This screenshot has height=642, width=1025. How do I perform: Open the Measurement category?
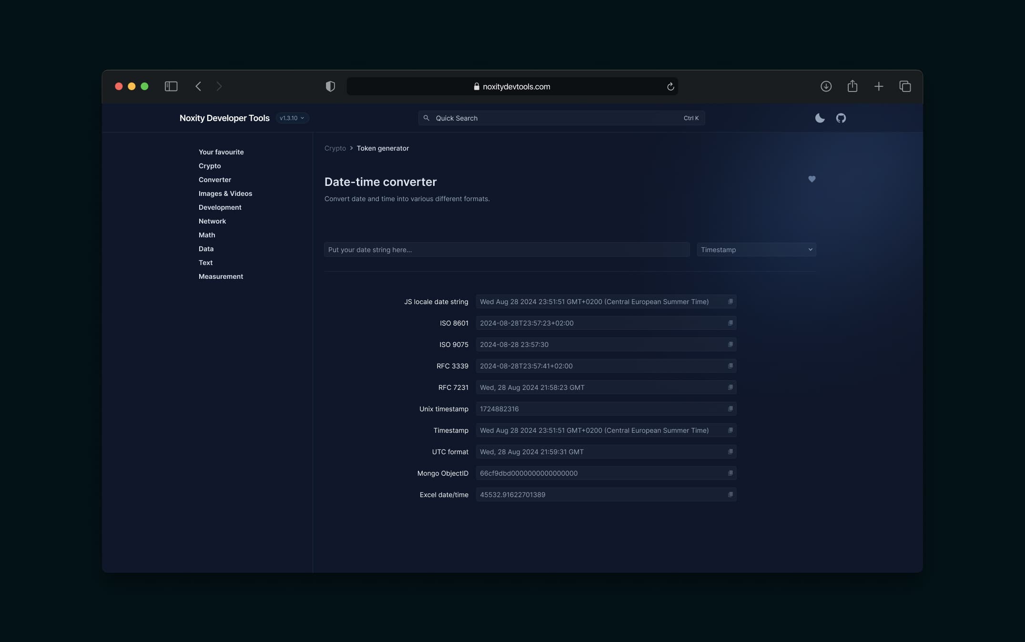(221, 276)
